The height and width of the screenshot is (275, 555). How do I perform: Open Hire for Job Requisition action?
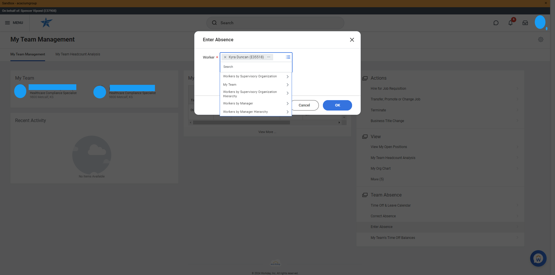(388, 89)
